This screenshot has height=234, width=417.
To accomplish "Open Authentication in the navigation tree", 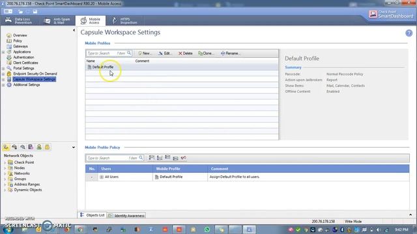I will coord(23,57).
